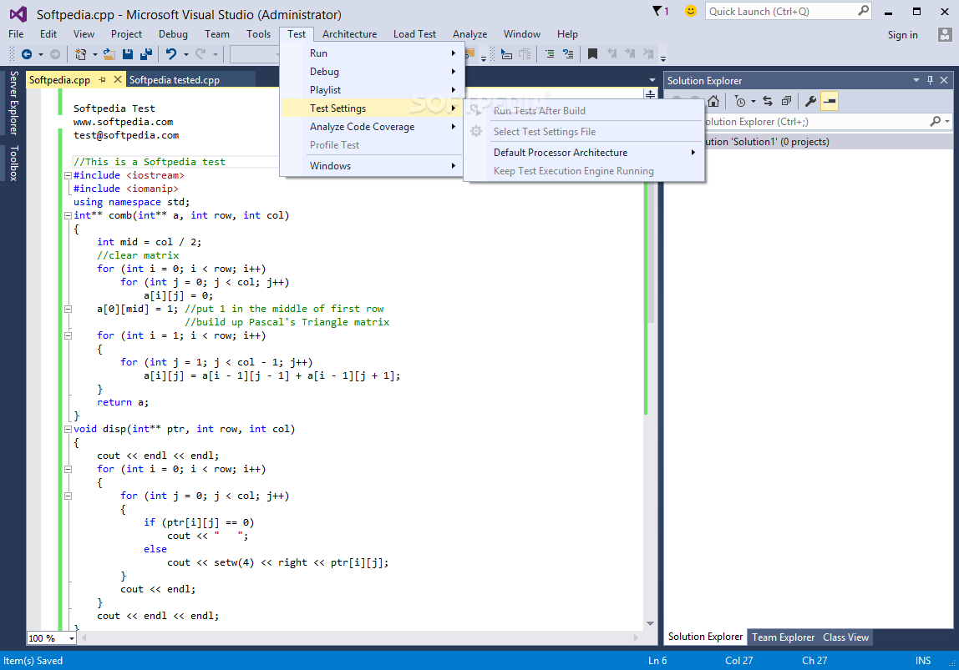
Task: Click the Home icon in Solution Explorer
Action: [713, 102]
